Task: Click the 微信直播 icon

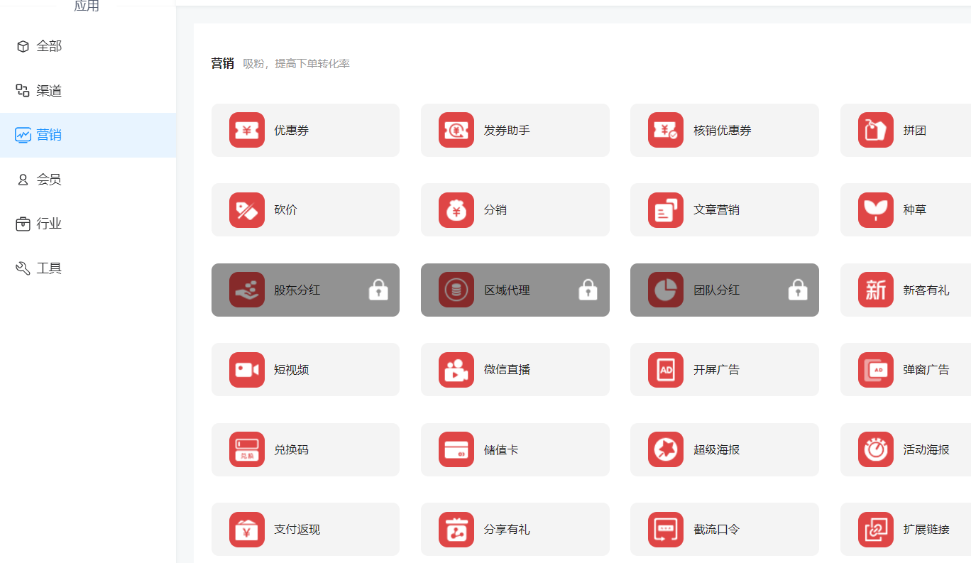Action: (x=456, y=370)
